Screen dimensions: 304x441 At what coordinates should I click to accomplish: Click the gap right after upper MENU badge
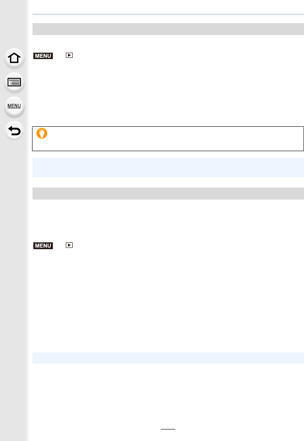59,56
